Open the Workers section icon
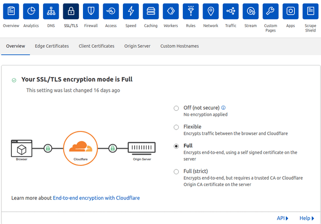The height and width of the screenshot is (224, 321). click(171, 11)
